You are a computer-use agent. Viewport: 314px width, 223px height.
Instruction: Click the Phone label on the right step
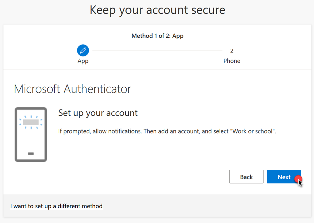pos(232,61)
